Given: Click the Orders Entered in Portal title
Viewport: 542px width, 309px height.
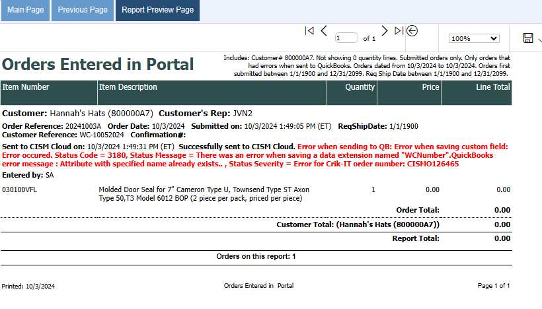Looking at the screenshot, I should 98,65.
